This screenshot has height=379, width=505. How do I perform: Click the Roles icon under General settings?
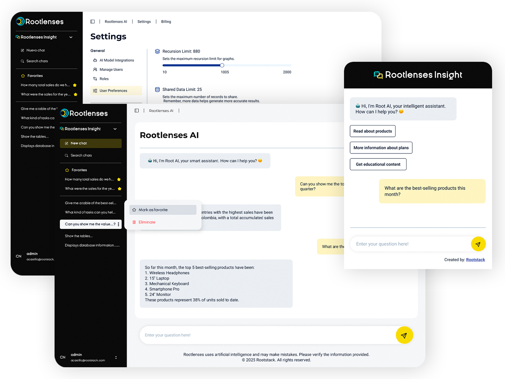pyautogui.click(x=95, y=78)
